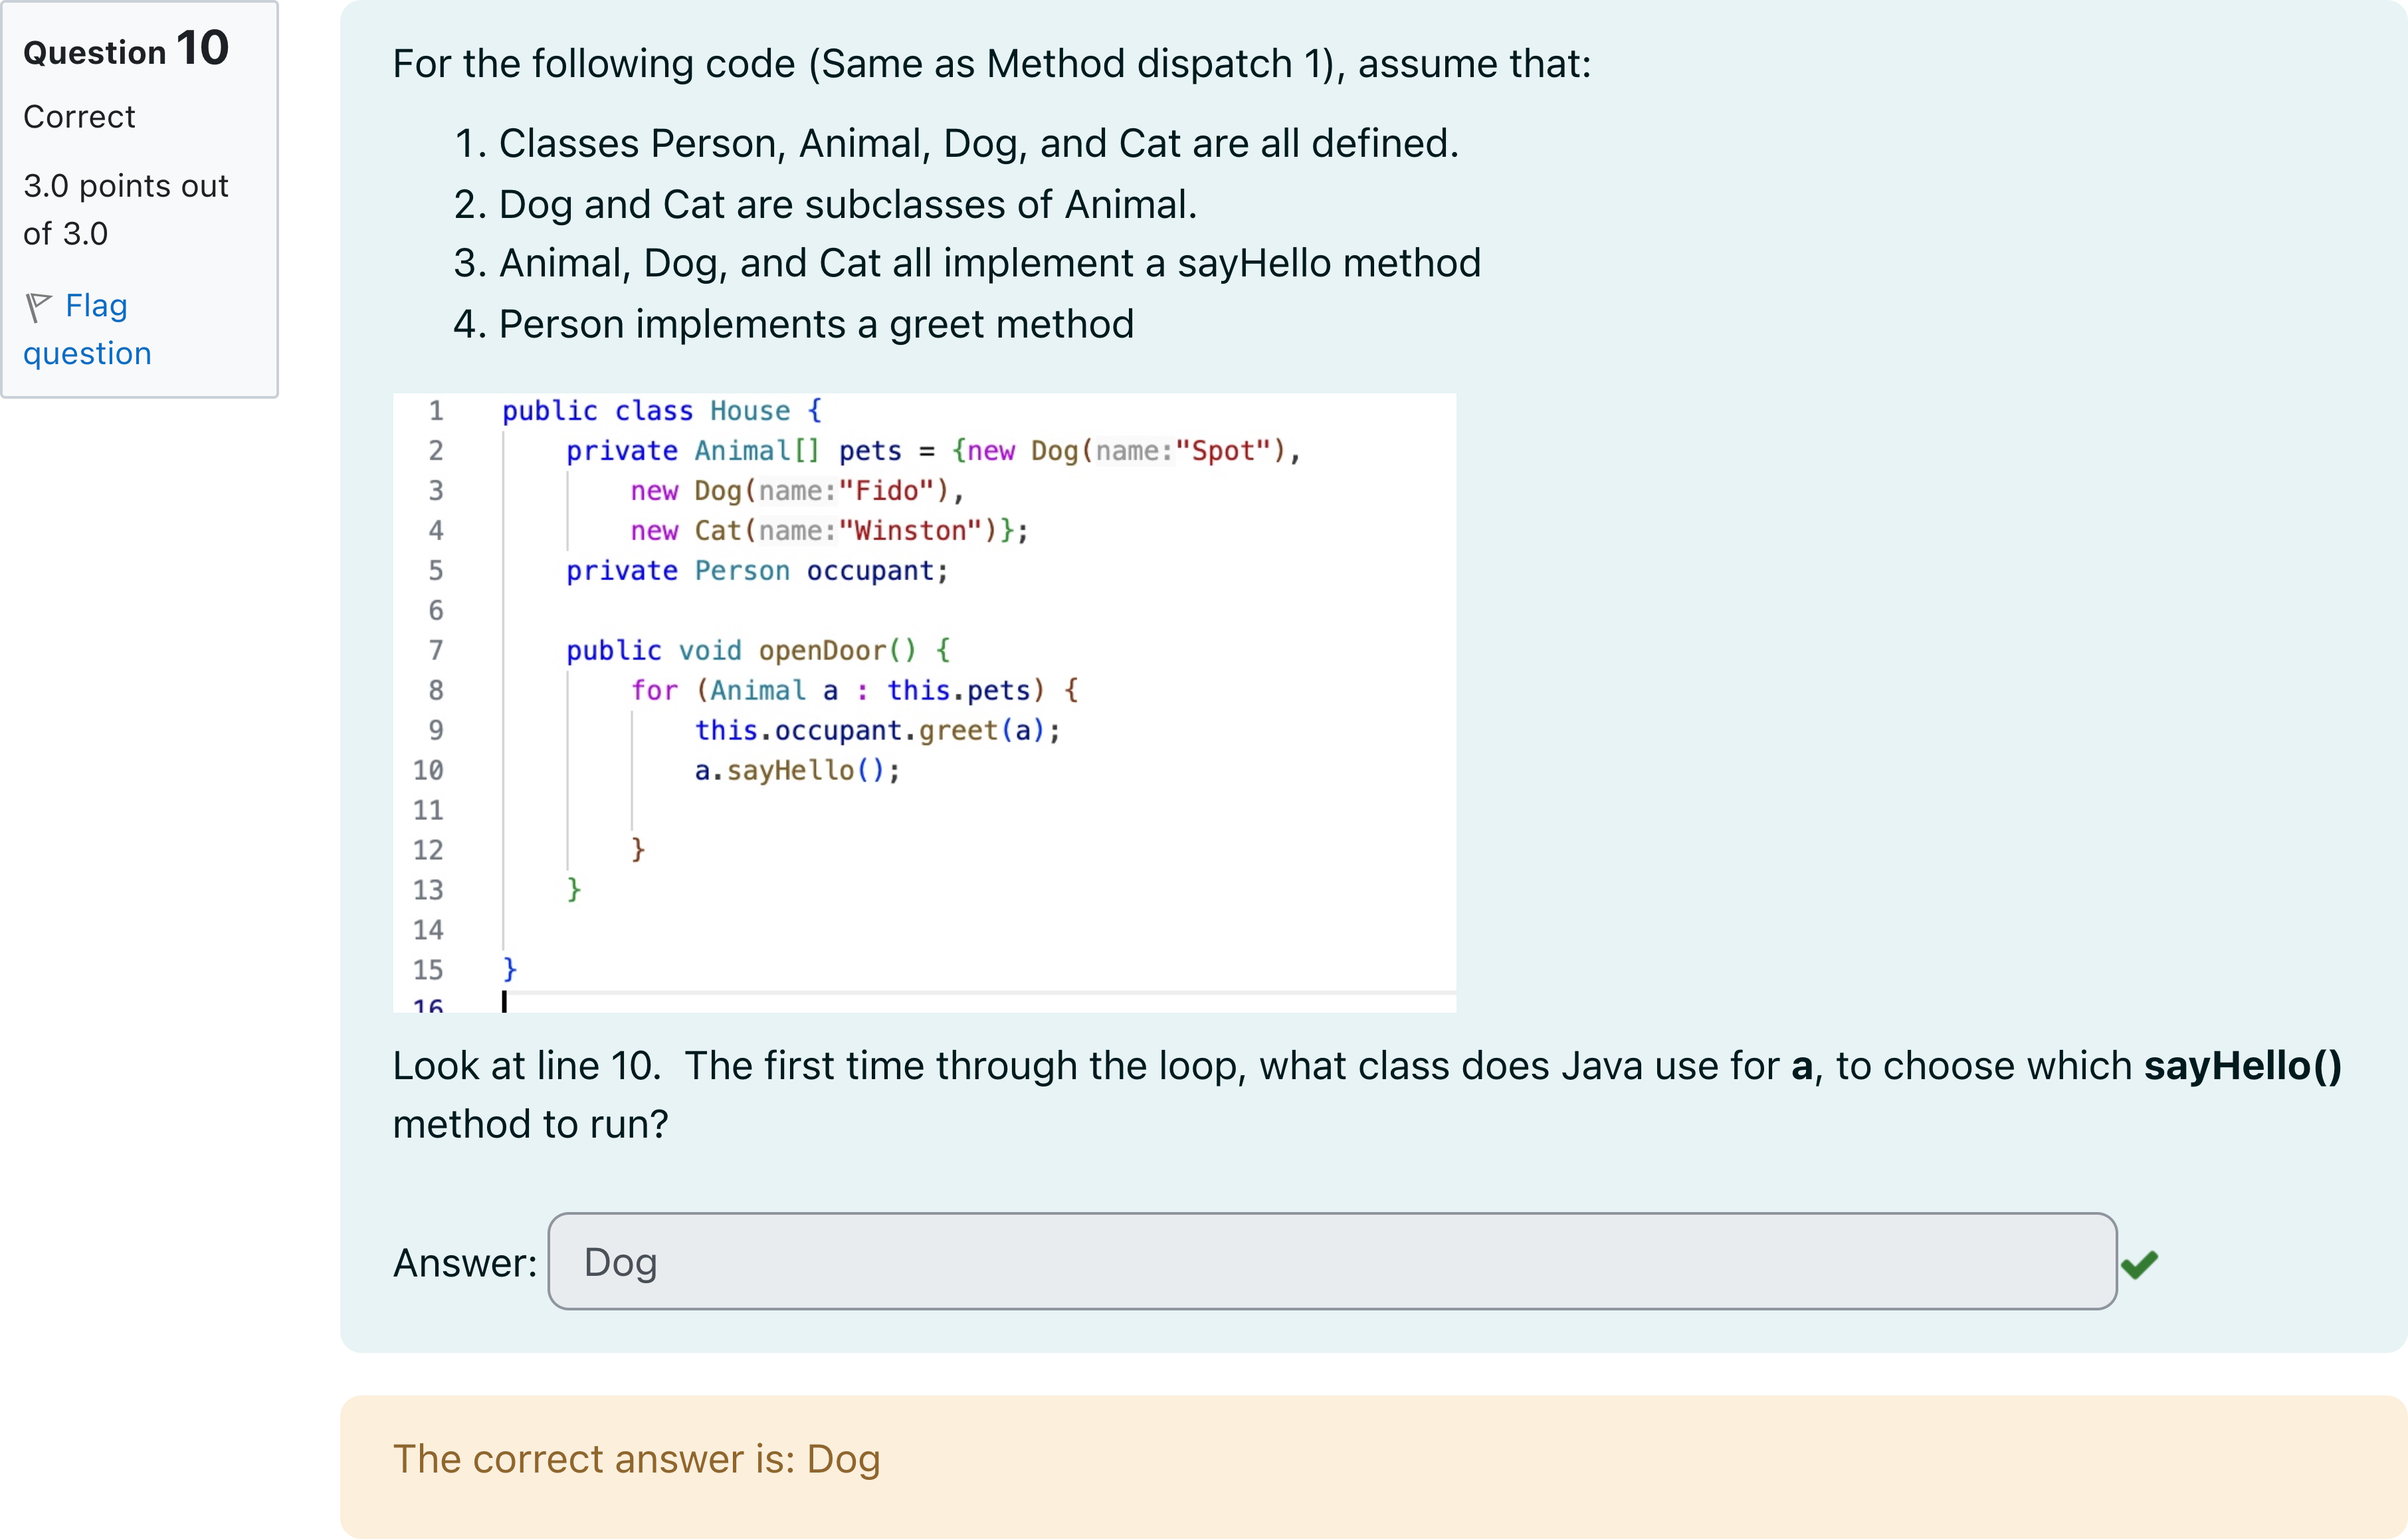This screenshot has height=1539, width=2408.
Task: Click the flag icon beside Flag question
Action: tap(38, 306)
